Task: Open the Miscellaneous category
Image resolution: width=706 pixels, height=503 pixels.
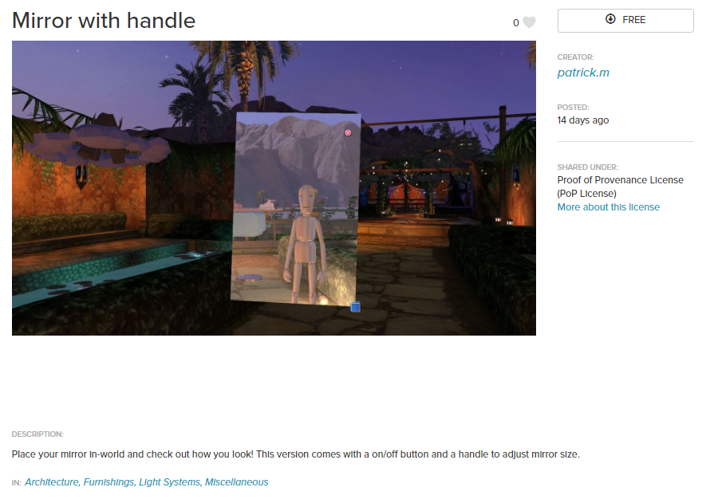Action: 236,481
